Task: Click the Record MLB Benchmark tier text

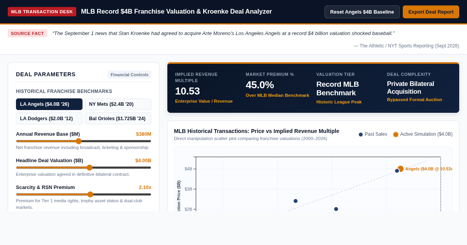Action: point(337,89)
